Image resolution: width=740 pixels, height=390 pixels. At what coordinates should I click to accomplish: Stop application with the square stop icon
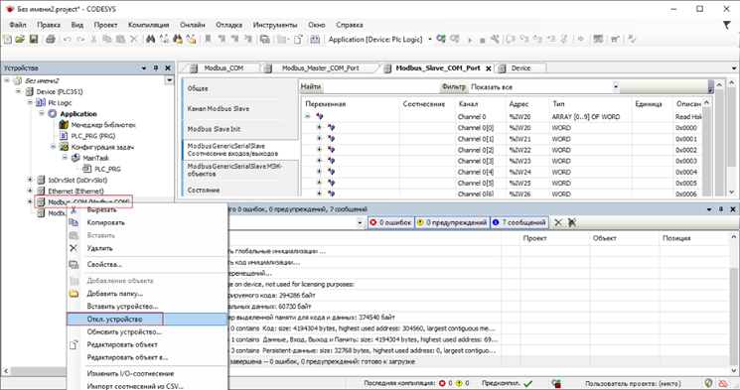[483, 40]
